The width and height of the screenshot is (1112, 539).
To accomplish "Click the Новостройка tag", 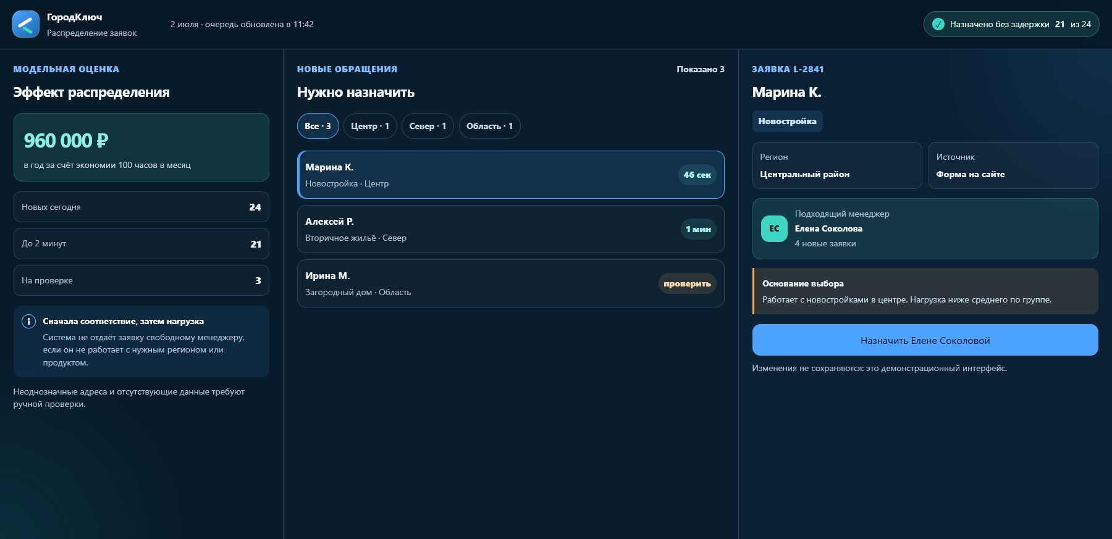I will pos(787,121).
